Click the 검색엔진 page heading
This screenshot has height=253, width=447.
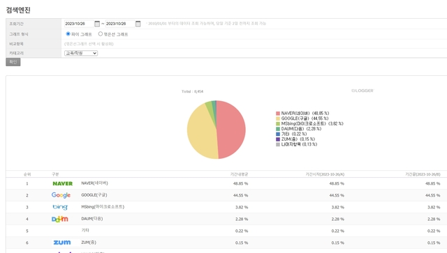18,10
